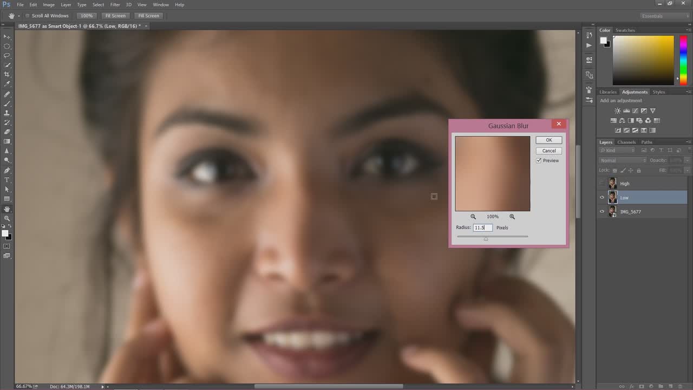Select the Eraser tool
Image resolution: width=693 pixels, height=390 pixels.
7,132
